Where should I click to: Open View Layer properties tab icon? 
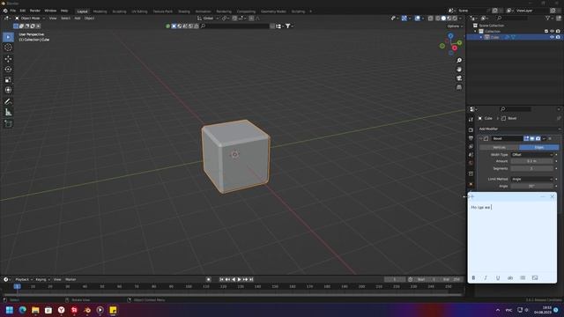[x=471, y=146]
